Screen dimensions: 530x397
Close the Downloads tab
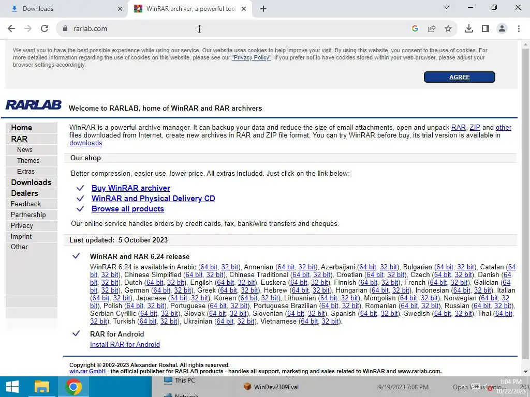tap(120, 9)
